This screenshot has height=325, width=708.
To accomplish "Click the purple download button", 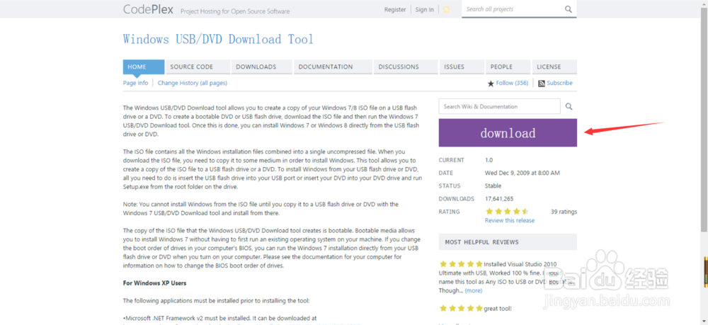I will [x=508, y=132].
